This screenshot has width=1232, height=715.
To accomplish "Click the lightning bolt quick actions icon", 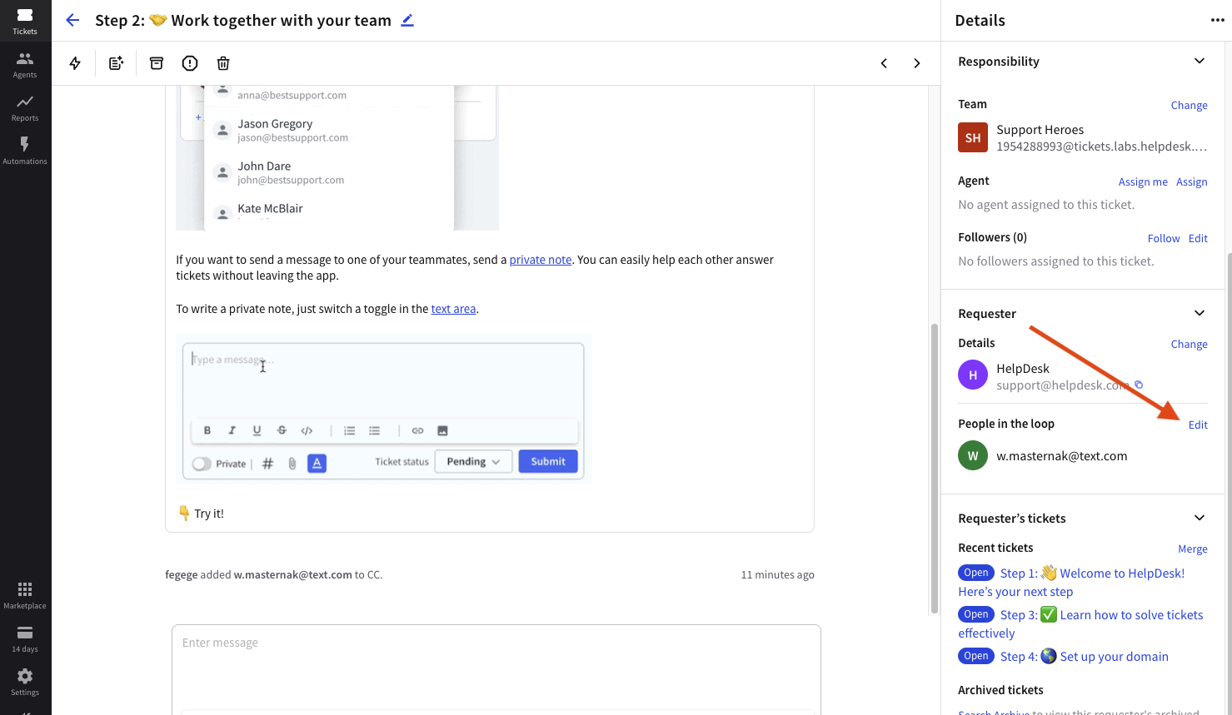I will (75, 63).
